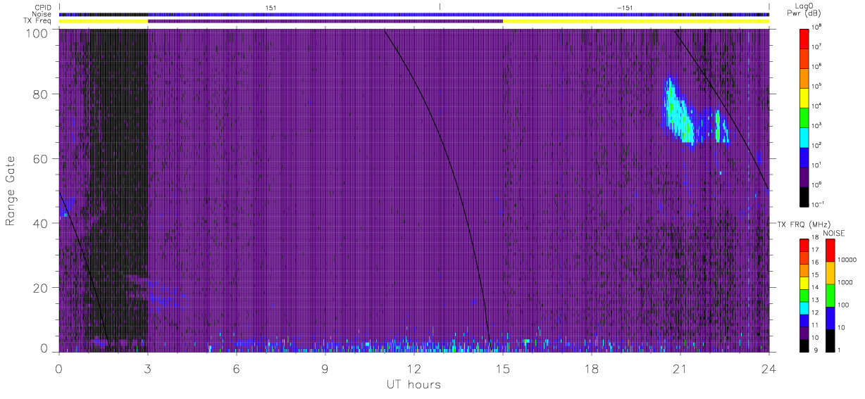
Task: Click the 'CPID' row label
Action: [x=42, y=7]
